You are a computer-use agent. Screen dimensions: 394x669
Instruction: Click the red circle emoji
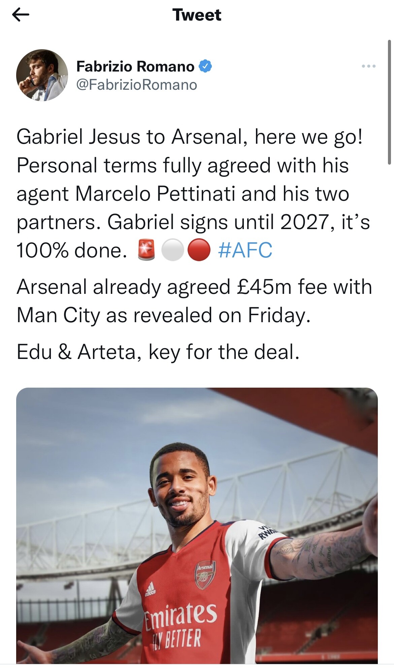199,250
